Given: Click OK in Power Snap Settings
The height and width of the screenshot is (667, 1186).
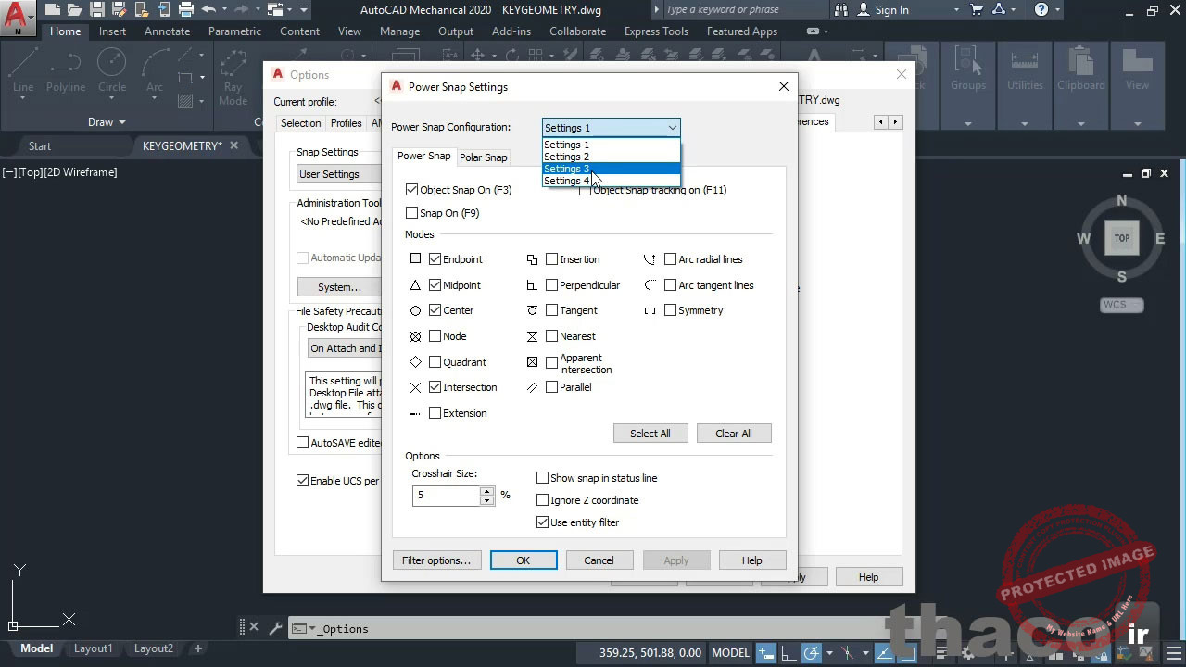Looking at the screenshot, I should click(524, 560).
